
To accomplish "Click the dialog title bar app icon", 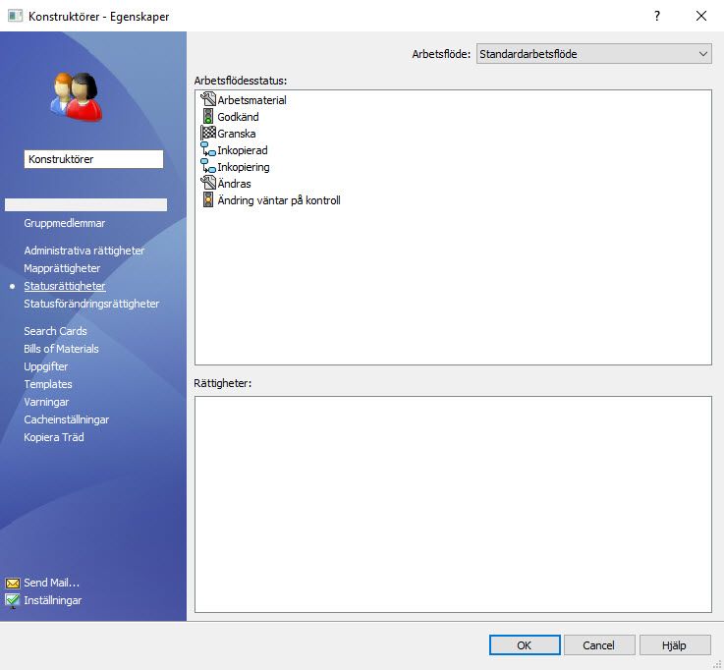I will (x=15, y=16).
